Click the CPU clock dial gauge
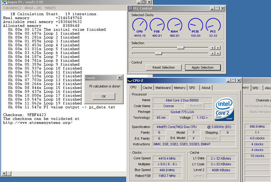271x182 pixels. [140, 25]
